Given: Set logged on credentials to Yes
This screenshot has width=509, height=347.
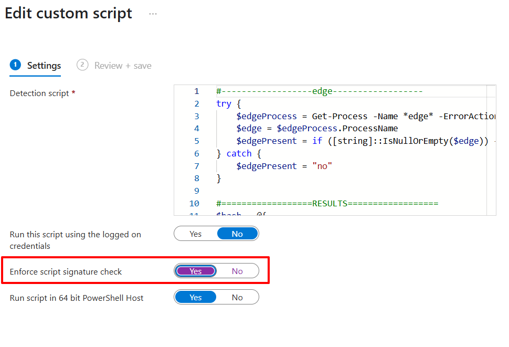Looking at the screenshot, I should click(195, 234).
